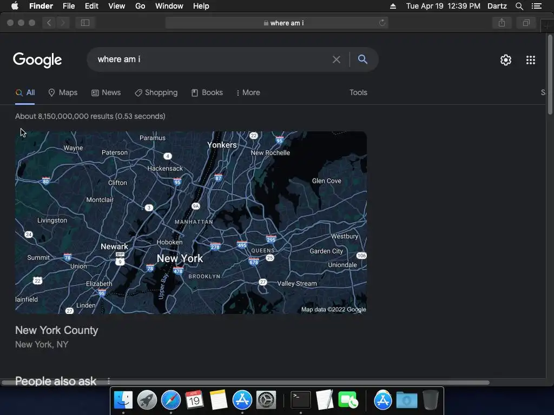554x415 pixels.
Task: Open options beside People also ask
Action: tap(108, 380)
